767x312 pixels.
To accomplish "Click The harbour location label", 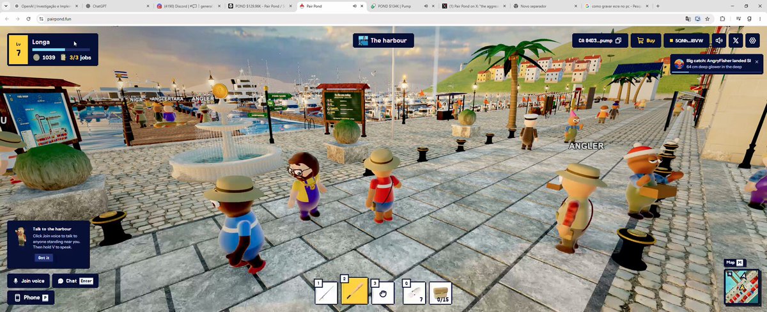I will pyautogui.click(x=383, y=40).
